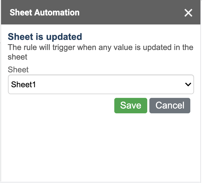Select the 'Sheet is updated' heading
The image size is (202, 183).
point(45,37)
